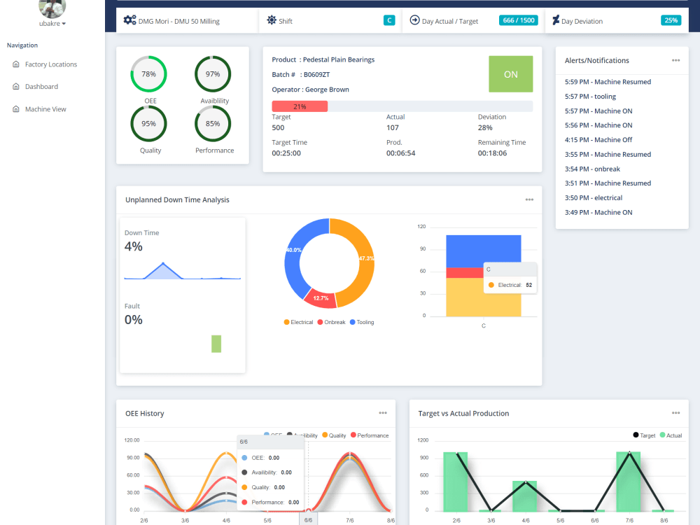Open Unplanned Down Time Analysis options menu
Image resolution: width=700 pixels, height=525 pixels.
[529, 199]
